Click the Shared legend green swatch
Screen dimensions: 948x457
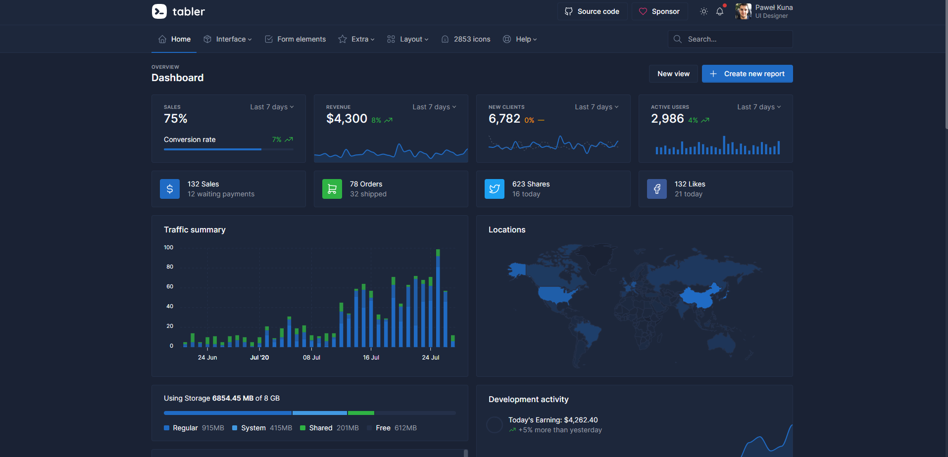(303, 428)
